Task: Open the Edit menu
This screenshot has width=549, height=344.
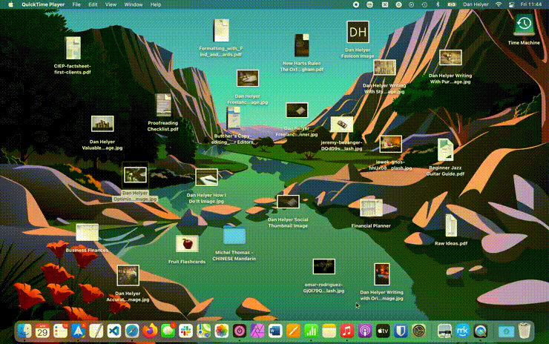Action: 93,4
